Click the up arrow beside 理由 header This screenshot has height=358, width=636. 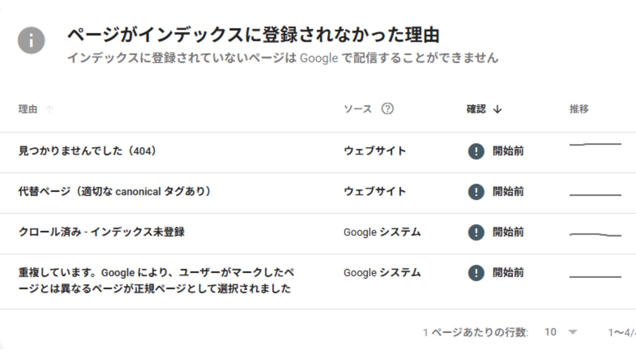pyautogui.click(x=49, y=109)
